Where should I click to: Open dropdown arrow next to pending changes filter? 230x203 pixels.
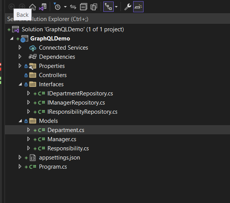click(65, 6)
